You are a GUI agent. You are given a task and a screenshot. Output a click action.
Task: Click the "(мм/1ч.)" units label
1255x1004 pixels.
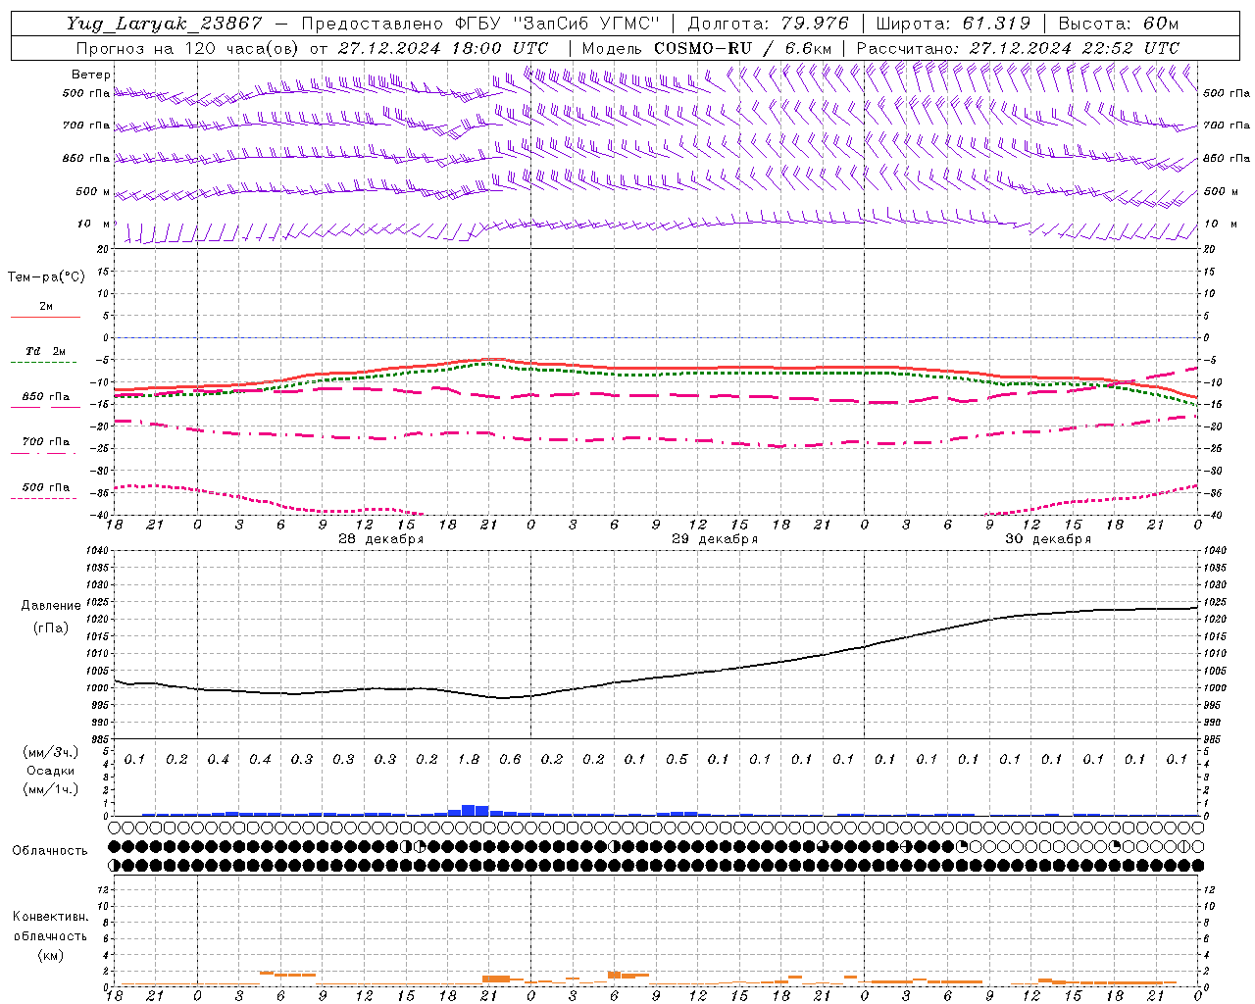click(x=51, y=789)
